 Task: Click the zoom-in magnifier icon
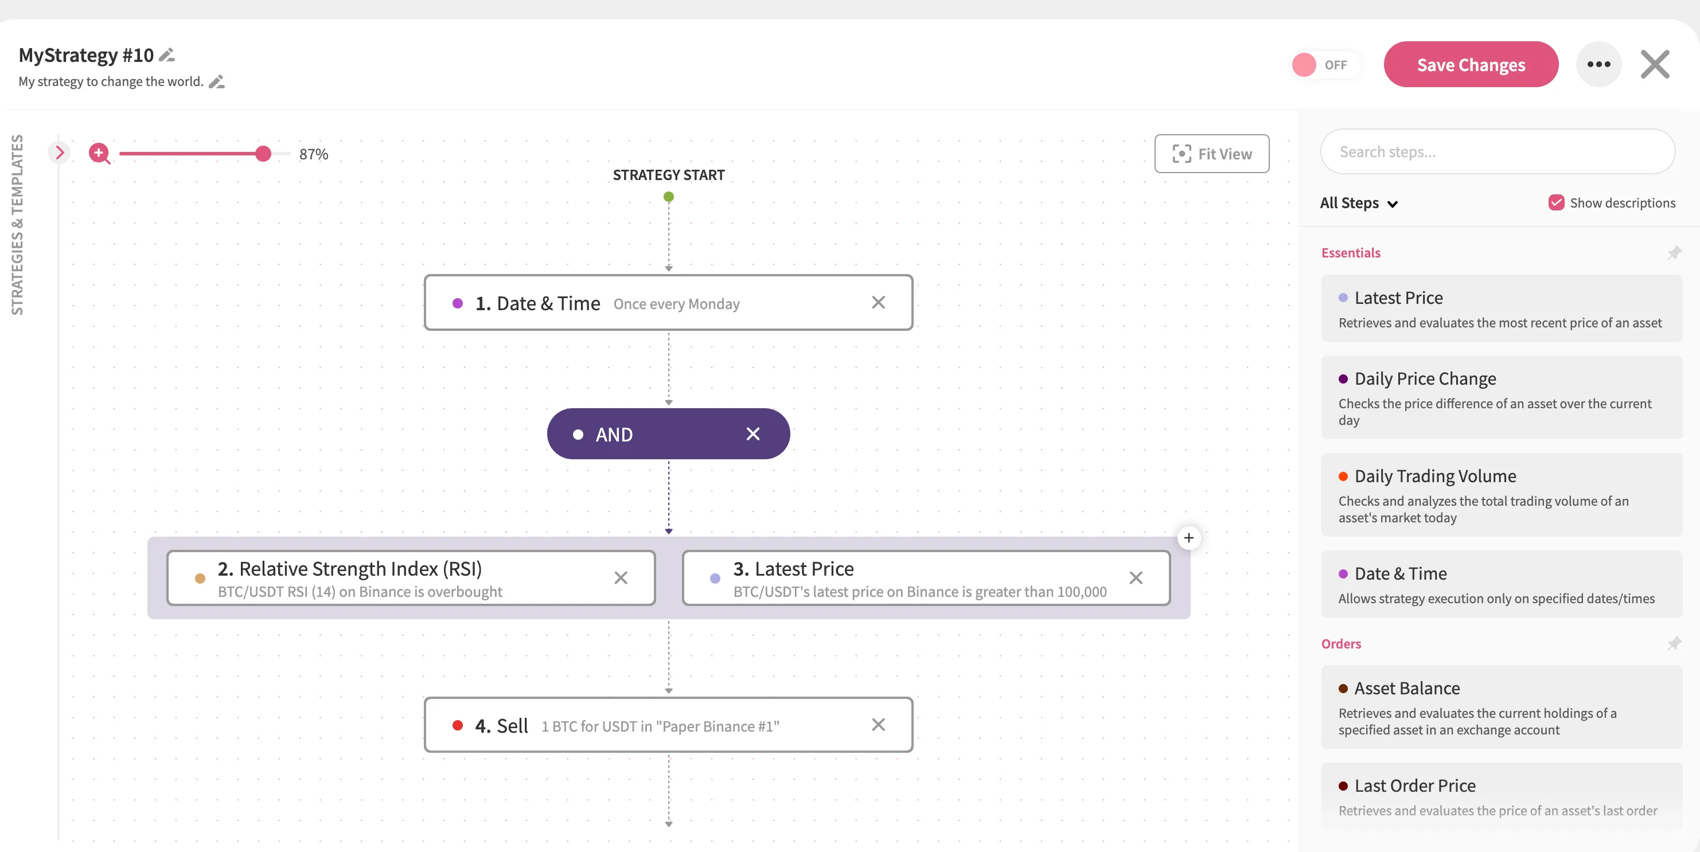tap(100, 154)
